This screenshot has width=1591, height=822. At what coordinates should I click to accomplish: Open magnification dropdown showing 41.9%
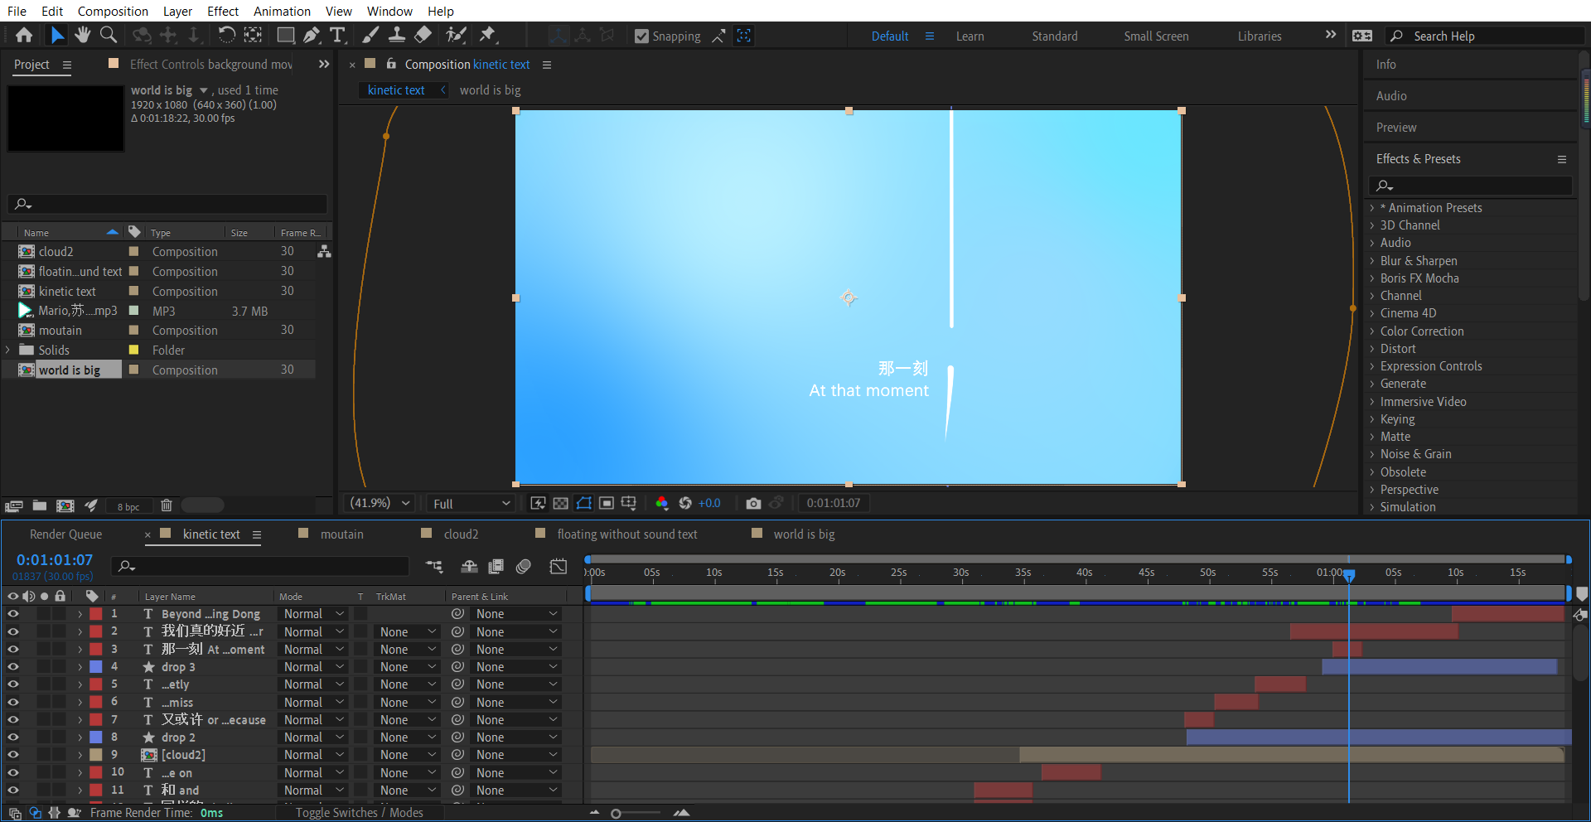[380, 503]
